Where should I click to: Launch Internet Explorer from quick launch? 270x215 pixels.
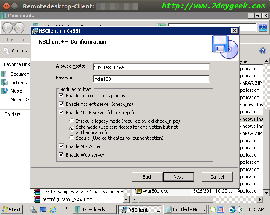point(53,209)
